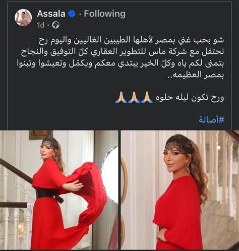Click the studio softbox light in left photo

110,173
